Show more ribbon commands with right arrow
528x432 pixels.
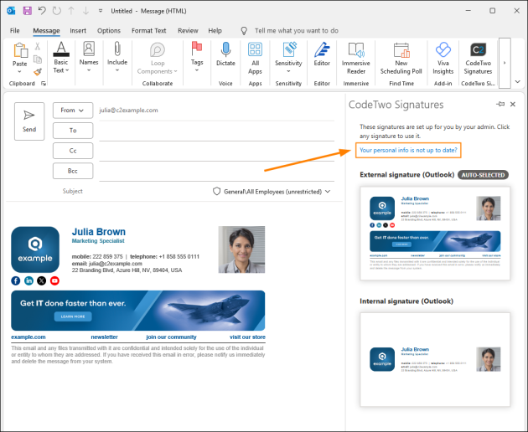click(x=505, y=63)
